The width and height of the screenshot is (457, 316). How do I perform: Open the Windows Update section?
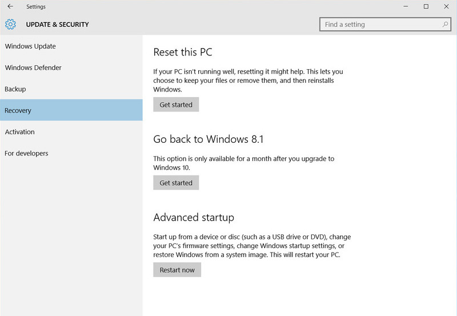pyautogui.click(x=30, y=46)
